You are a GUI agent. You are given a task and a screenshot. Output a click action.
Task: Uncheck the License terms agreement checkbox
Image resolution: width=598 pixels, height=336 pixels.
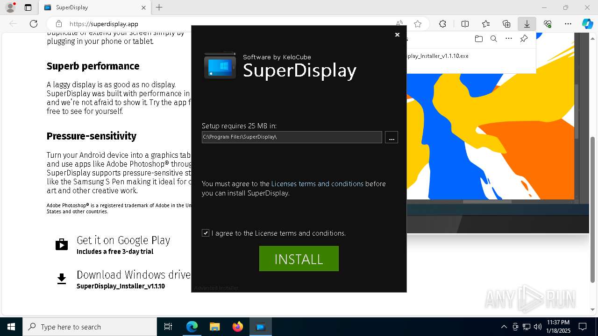pos(206,233)
